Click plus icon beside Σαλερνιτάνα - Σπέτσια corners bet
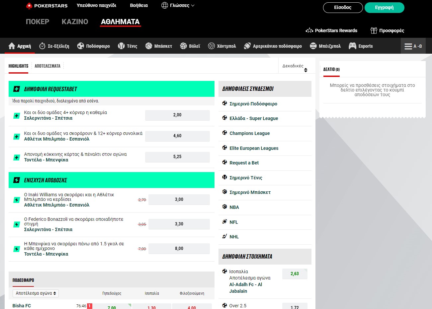Viewport: 432px width, 309px height. [x=16, y=116]
